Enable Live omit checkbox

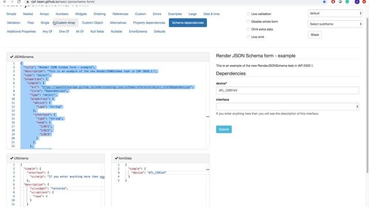tap(248, 37)
